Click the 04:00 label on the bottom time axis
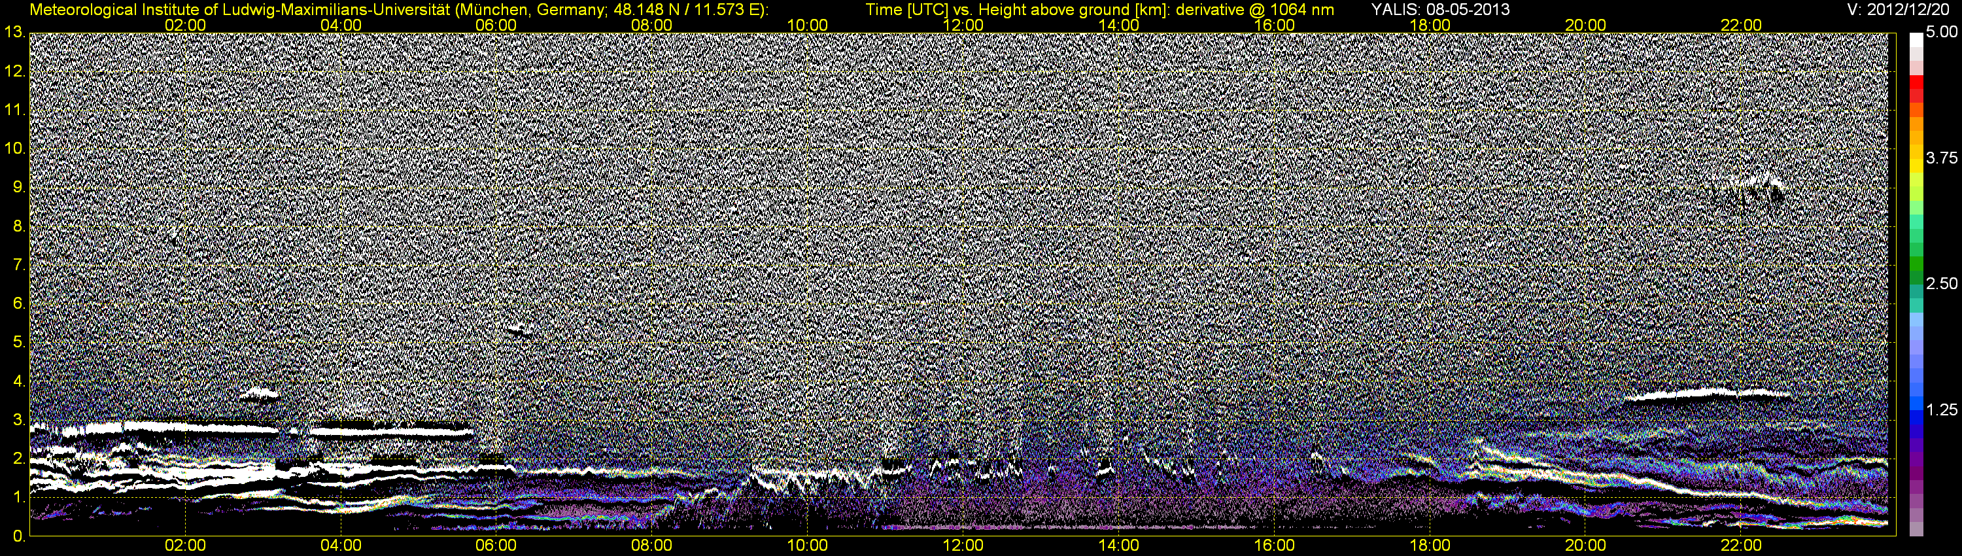The image size is (1962, 556). coord(341,546)
